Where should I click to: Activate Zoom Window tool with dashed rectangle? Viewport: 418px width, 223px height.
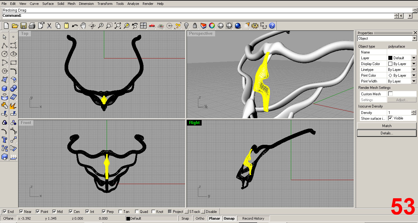pos(109,26)
